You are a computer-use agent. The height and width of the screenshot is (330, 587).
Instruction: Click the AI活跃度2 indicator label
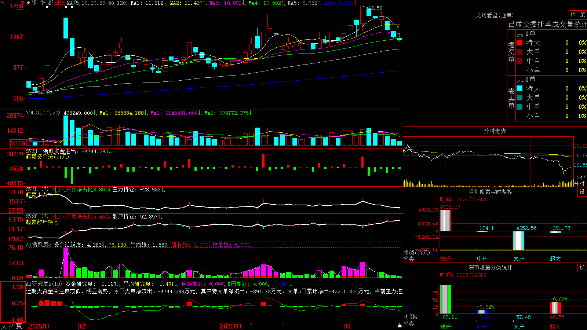click(x=39, y=245)
